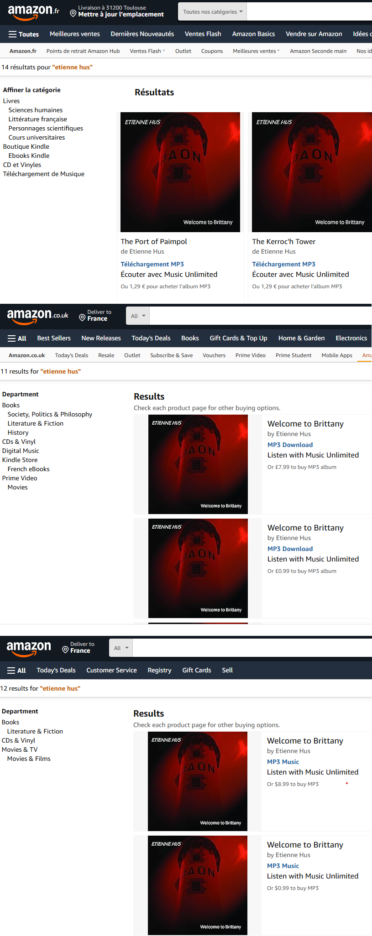Screen dimensions: 372x936
Task: Click the amazon.fr logo
Action: (x=33, y=12)
